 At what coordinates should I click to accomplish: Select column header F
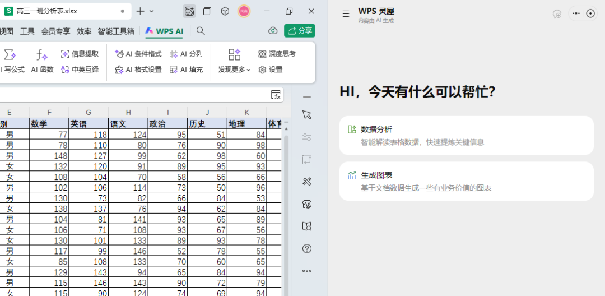(x=49, y=112)
